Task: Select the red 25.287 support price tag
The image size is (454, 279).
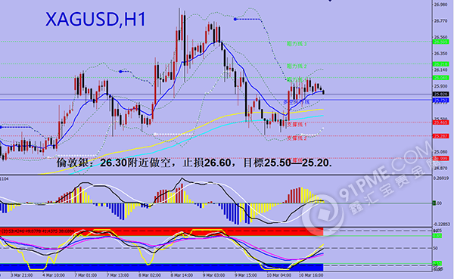Action: click(x=440, y=136)
